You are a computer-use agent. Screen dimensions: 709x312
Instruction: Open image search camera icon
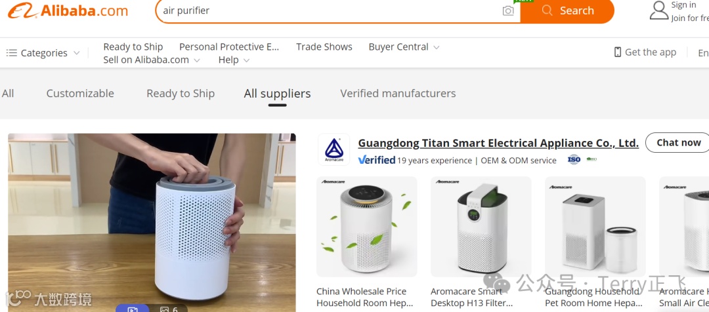coord(508,11)
